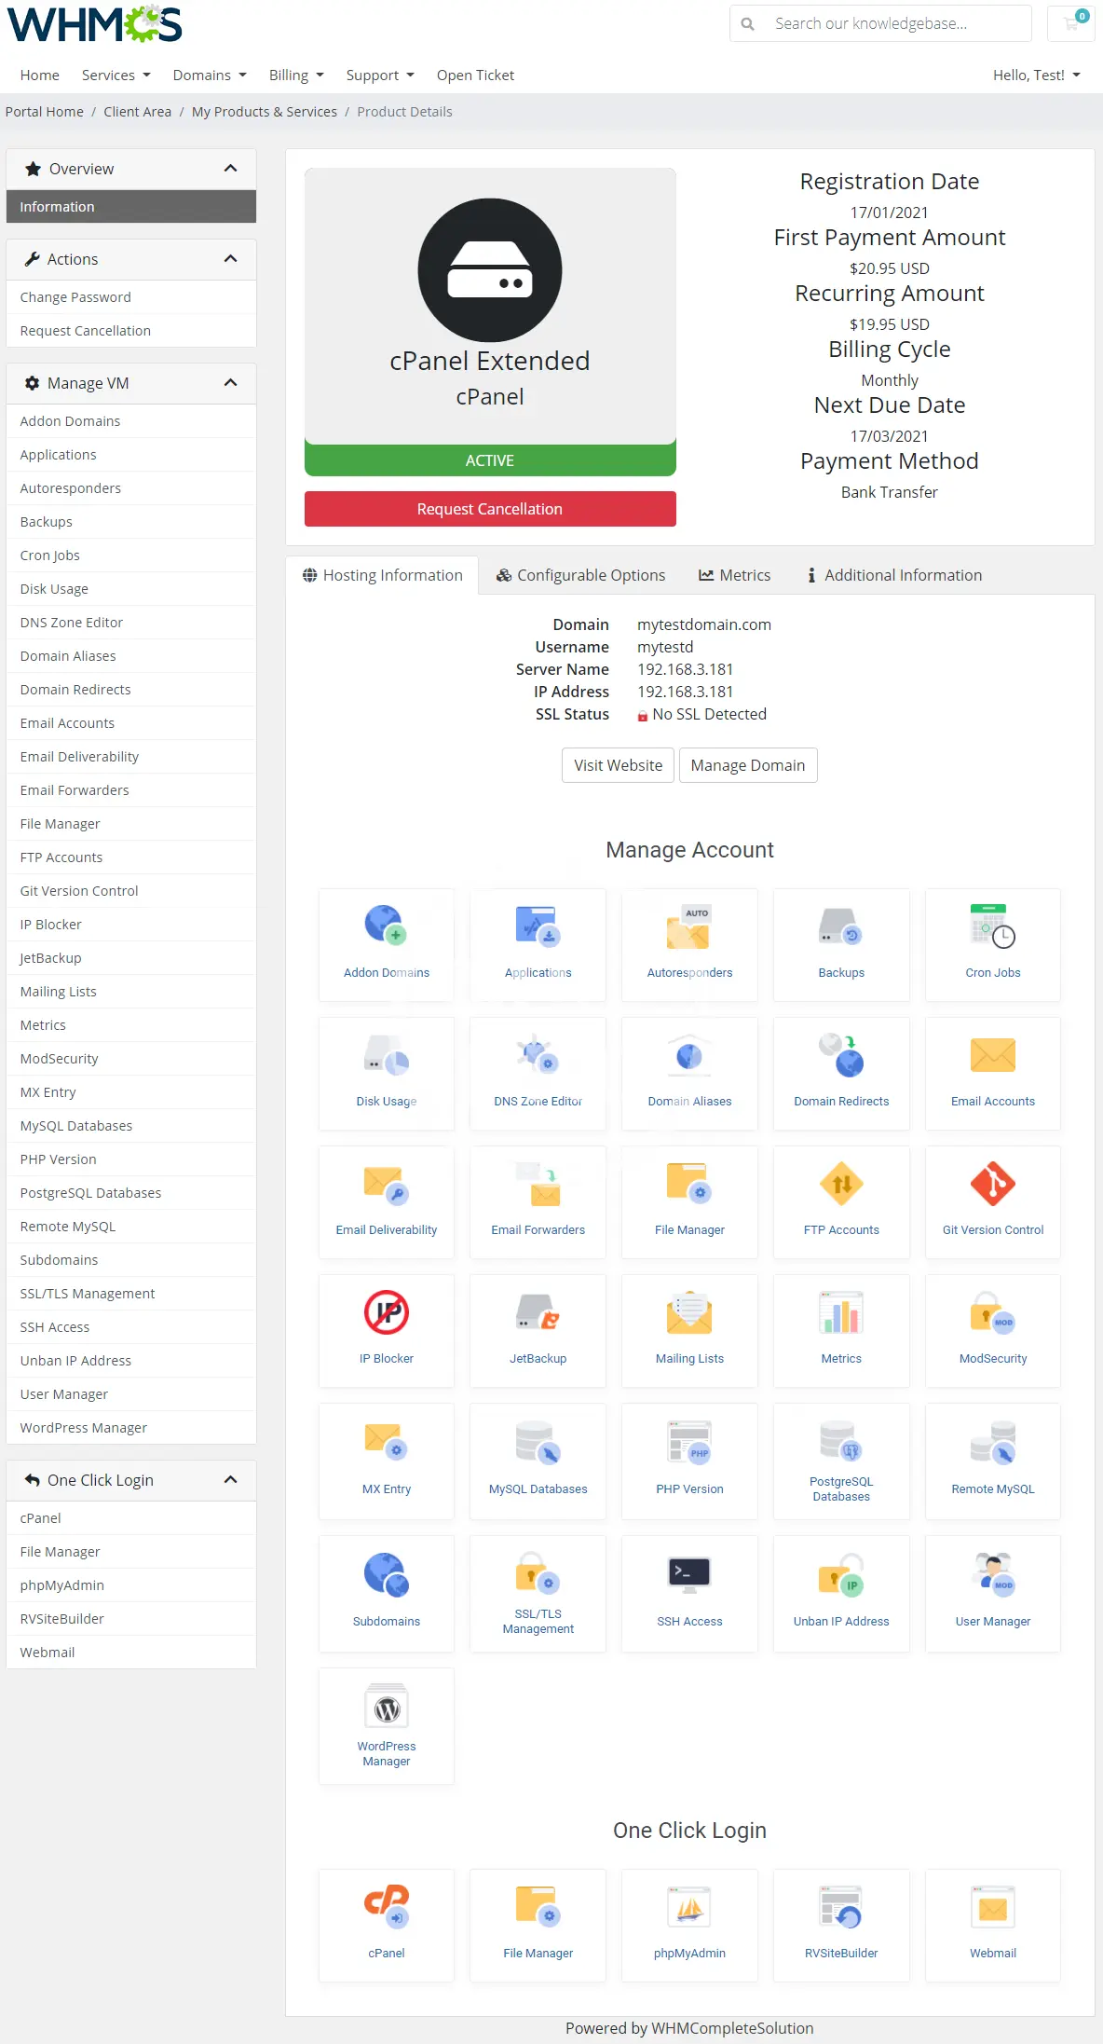Viewport: 1103px width, 2044px height.
Task: Open the Cron Jobs icon tile
Action: tap(992, 943)
